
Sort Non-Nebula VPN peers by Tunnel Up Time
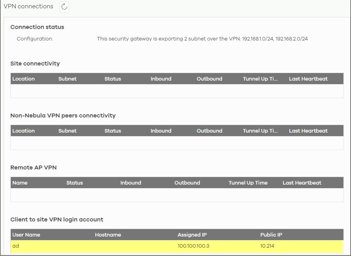pos(260,131)
